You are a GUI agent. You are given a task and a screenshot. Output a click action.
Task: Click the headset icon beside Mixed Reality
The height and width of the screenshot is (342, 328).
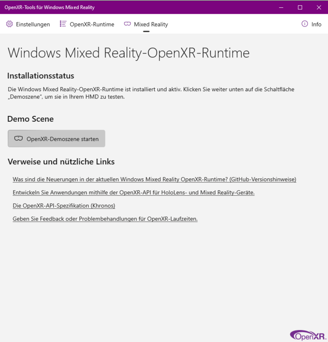pyautogui.click(x=127, y=24)
